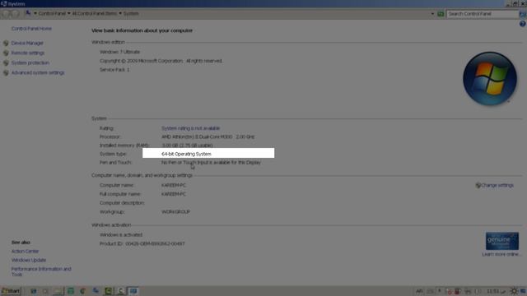Click the System protection shield icon
Viewport: 527px width, 296px height.
[x=6, y=62]
